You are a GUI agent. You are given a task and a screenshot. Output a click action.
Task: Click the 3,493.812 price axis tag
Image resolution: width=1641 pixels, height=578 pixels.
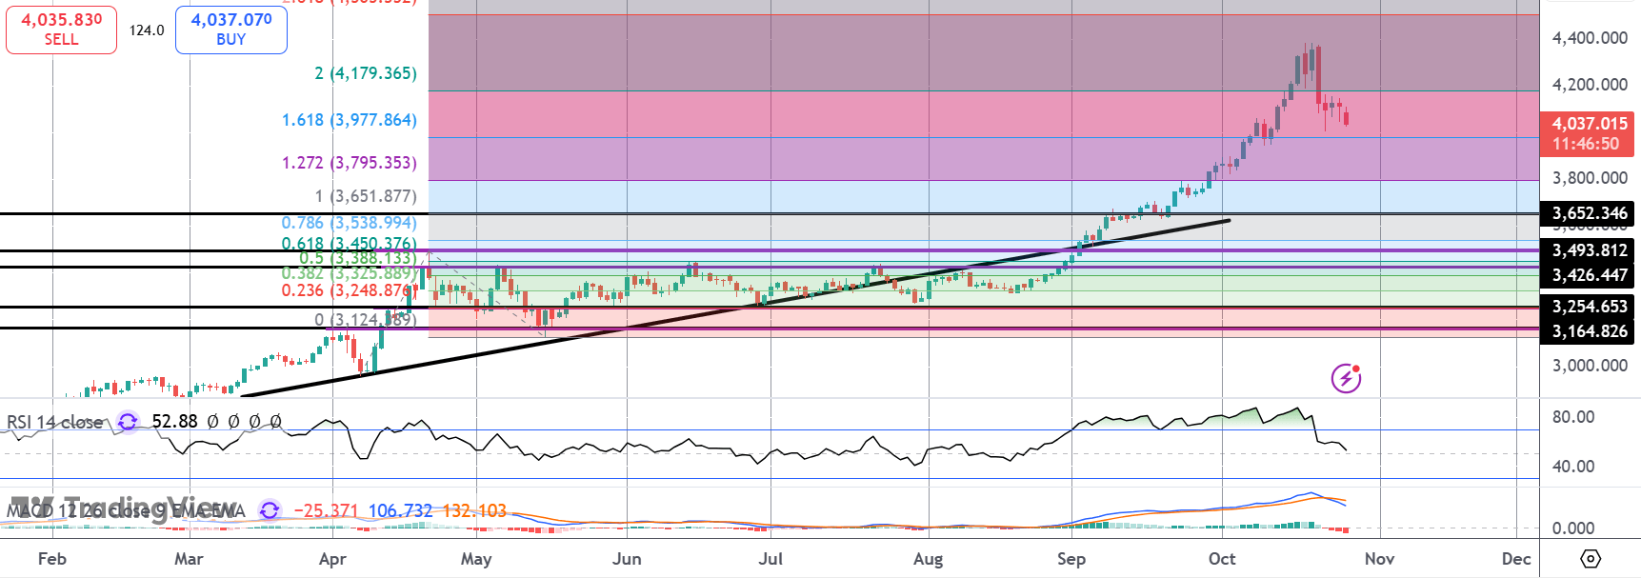tap(1589, 250)
